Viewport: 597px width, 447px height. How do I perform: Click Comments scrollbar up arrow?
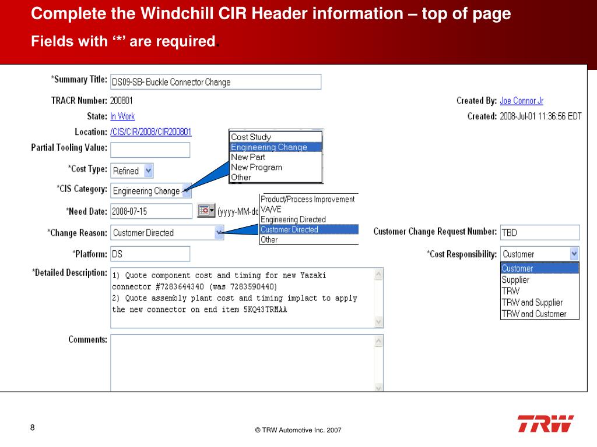click(378, 341)
